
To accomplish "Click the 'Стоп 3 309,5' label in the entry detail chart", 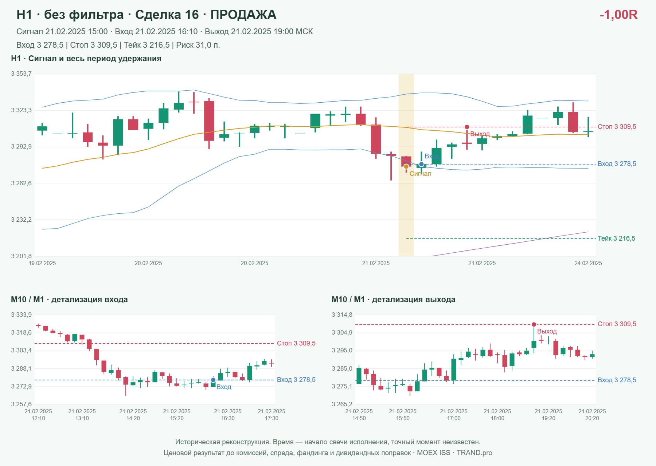I will coord(296,343).
